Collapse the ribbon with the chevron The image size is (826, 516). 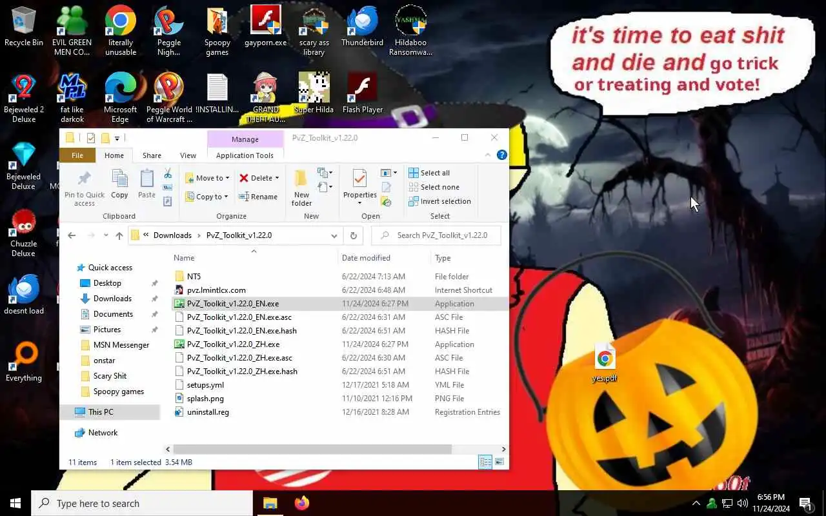pyautogui.click(x=487, y=155)
